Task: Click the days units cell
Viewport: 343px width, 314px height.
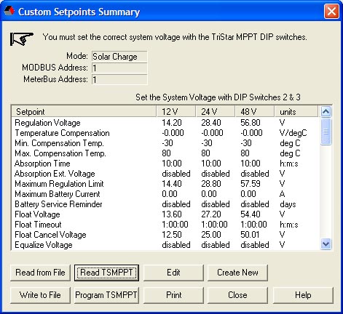Action: point(288,204)
